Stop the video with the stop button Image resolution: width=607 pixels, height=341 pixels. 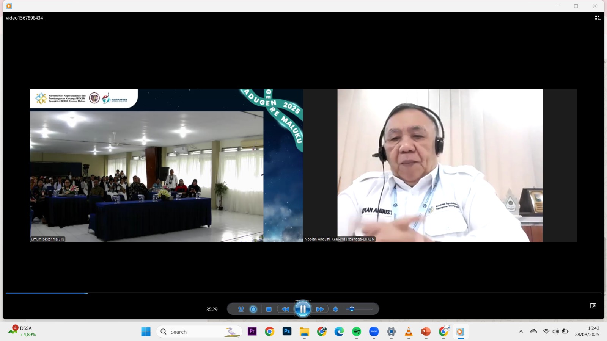269,309
